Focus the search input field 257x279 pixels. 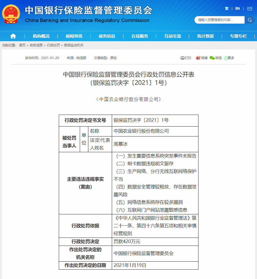coord(220,20)
